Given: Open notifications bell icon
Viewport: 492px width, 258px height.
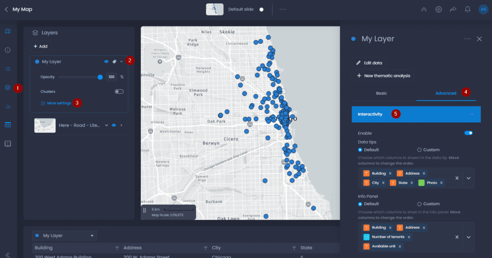Looking at the screenshot, I should tap(467, 10).
